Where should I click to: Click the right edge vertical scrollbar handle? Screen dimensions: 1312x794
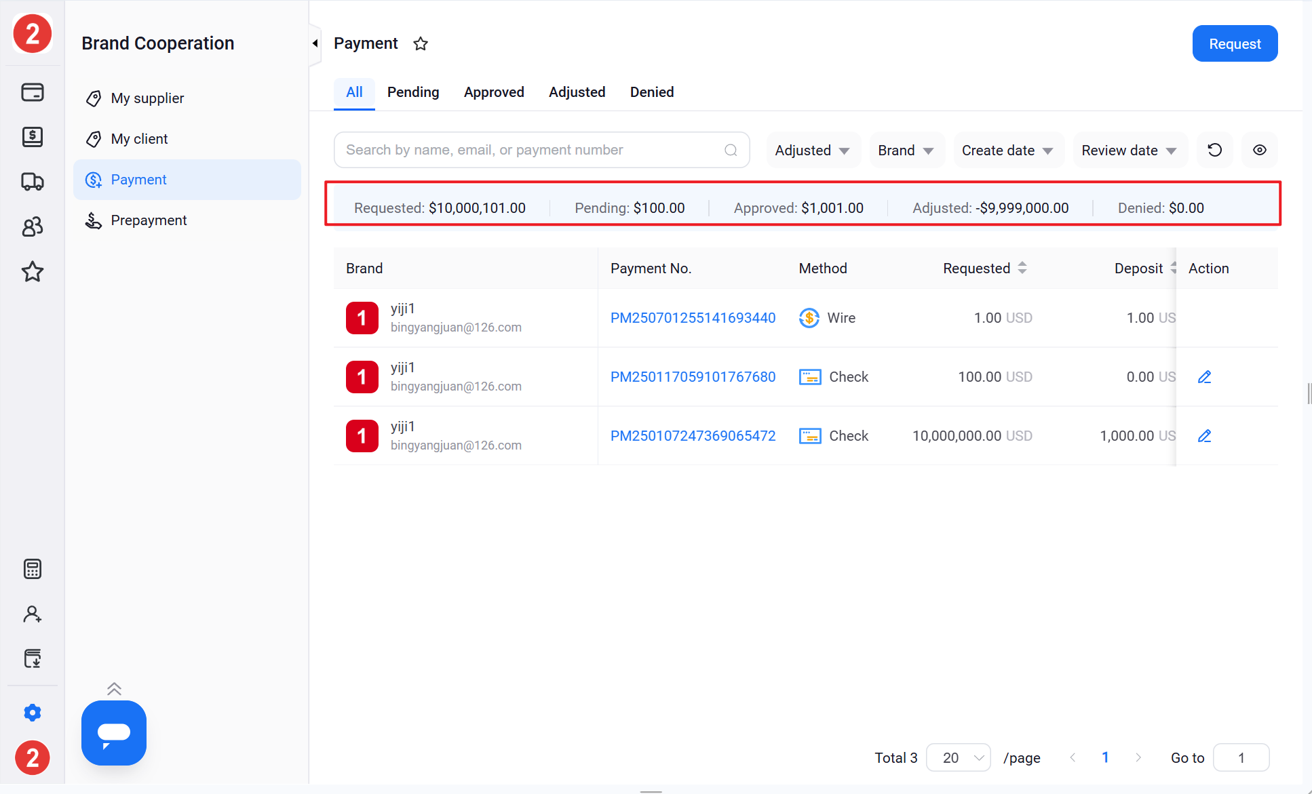pyautogui.click(x=1309, y=393)
